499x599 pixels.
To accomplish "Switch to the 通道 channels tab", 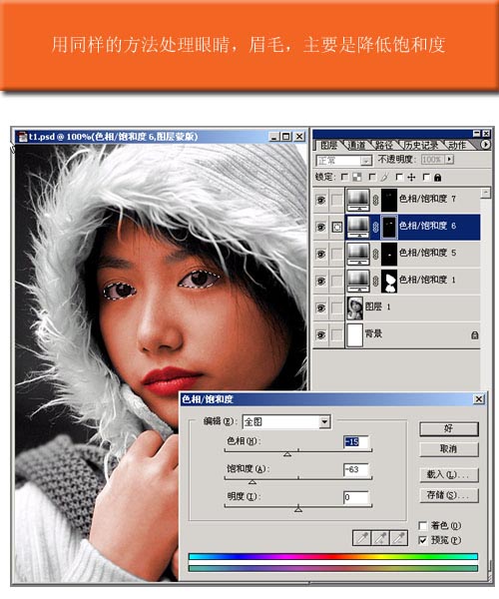I will pos(357,145).
